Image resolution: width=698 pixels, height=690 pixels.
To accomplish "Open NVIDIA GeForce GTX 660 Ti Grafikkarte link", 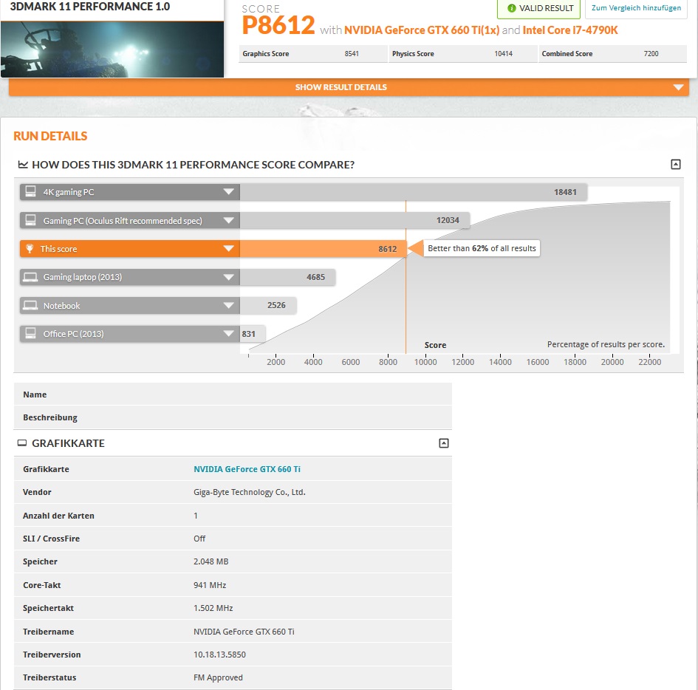I will [247, 469].
